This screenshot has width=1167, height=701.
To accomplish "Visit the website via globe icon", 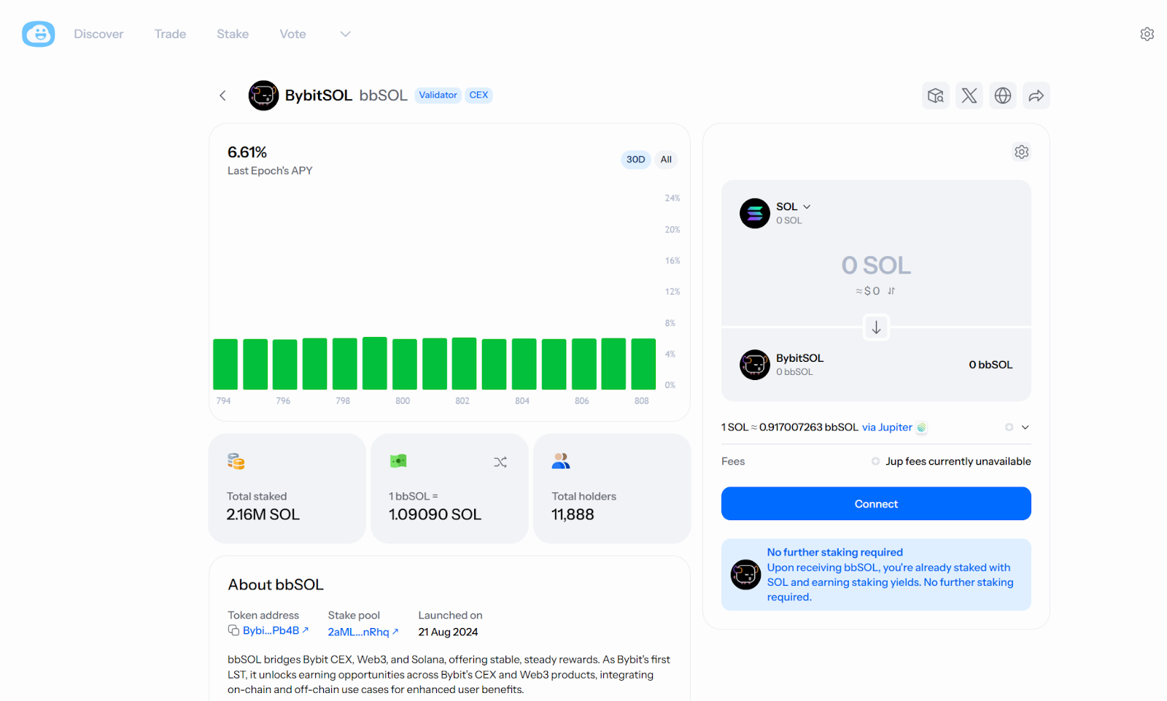I will pyautogui.click(x=1003, y=96).
